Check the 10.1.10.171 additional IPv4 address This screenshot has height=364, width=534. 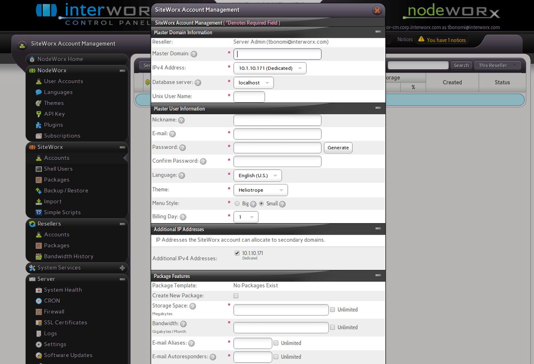(x=237, y=252)
